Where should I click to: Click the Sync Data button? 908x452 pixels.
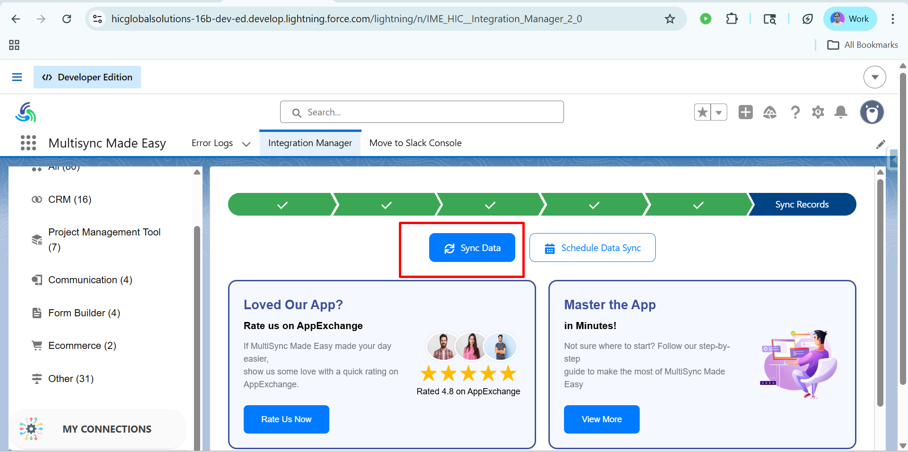coord(472,248)
